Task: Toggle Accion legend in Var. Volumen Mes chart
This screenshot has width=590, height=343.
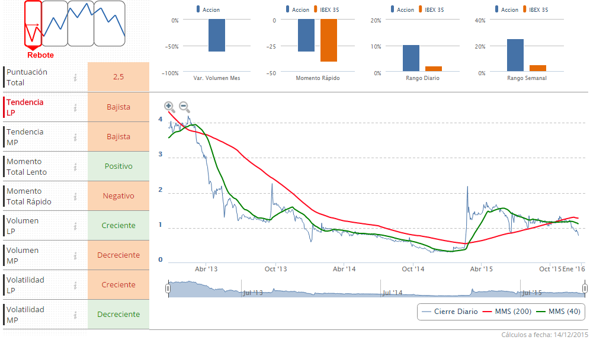Action: pyautogui.click(x=208, y=9)
